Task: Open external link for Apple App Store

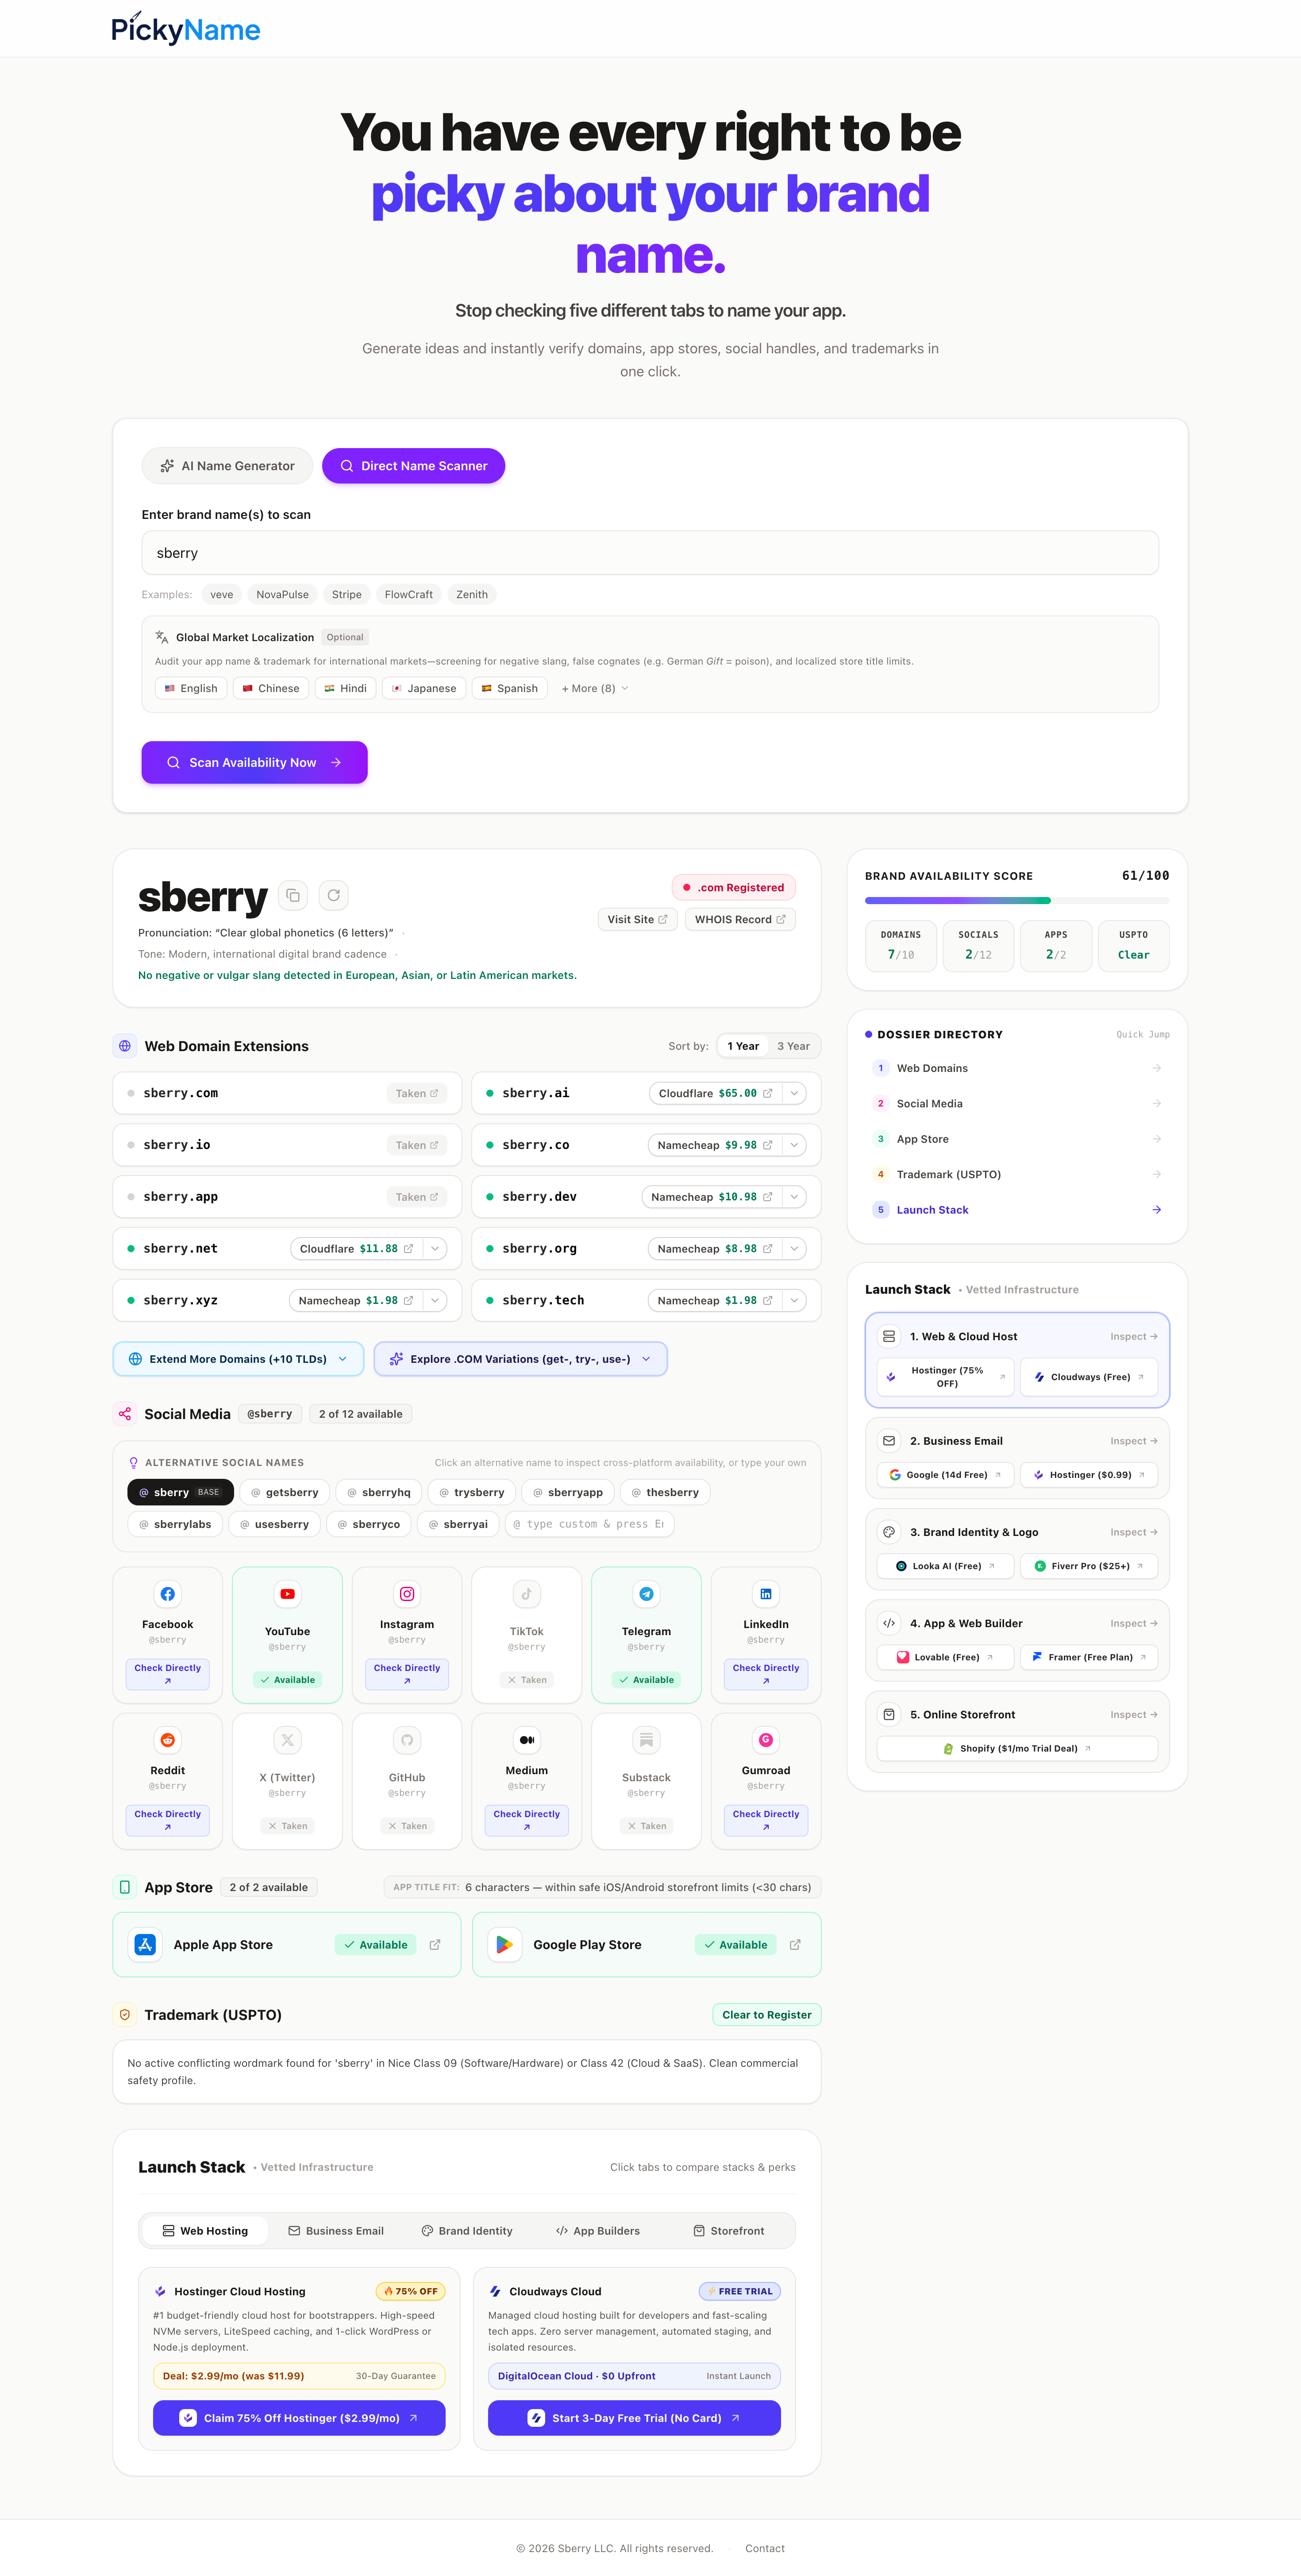Action: 435,1944
